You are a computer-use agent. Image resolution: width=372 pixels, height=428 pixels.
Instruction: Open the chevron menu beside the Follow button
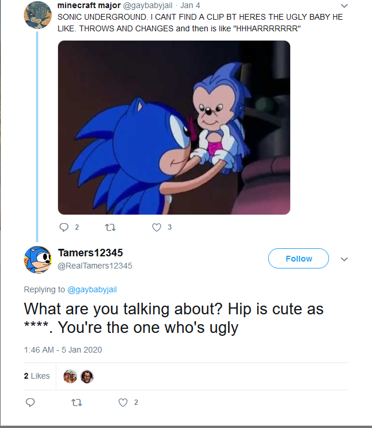[x=344, y=259]
